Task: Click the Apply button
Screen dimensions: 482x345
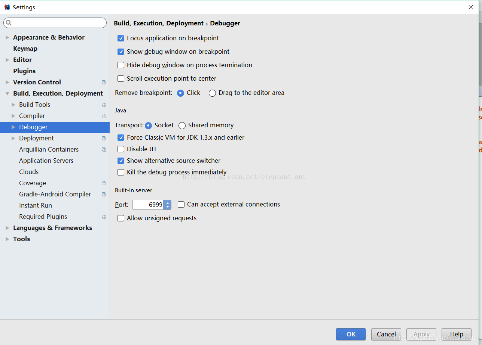Action: pyautogui.click(x=421, y=334)
